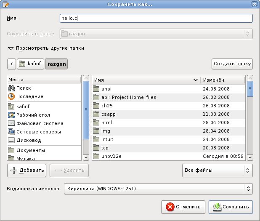Sort by the Изменён column header

(223, 80)
